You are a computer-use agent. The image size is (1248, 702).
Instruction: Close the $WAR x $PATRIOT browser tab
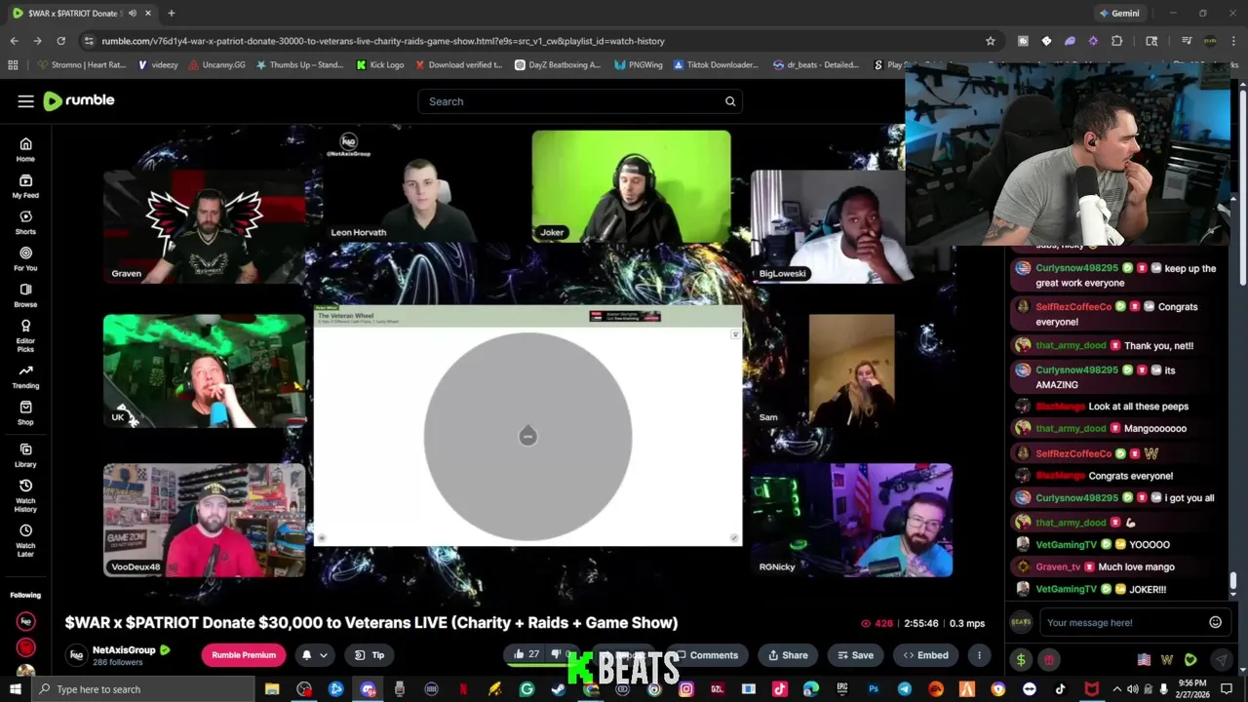coord(149,14)
